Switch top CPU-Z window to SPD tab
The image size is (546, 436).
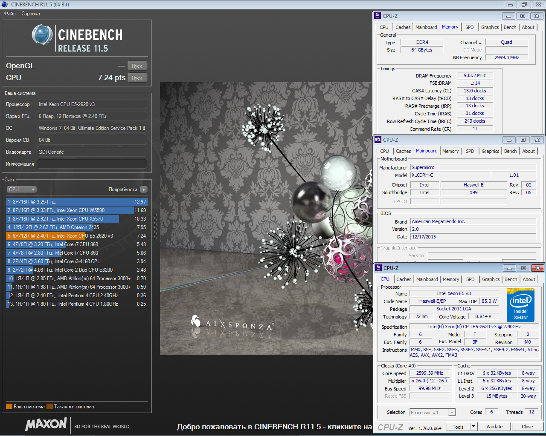(470, 27)
